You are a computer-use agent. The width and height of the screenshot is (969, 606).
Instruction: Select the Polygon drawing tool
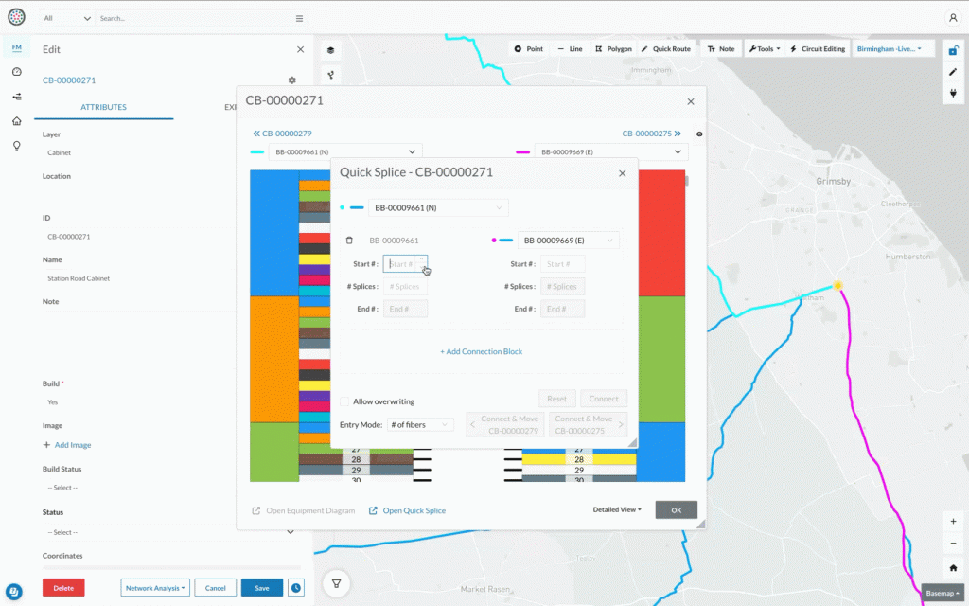[x=613, y=49]
